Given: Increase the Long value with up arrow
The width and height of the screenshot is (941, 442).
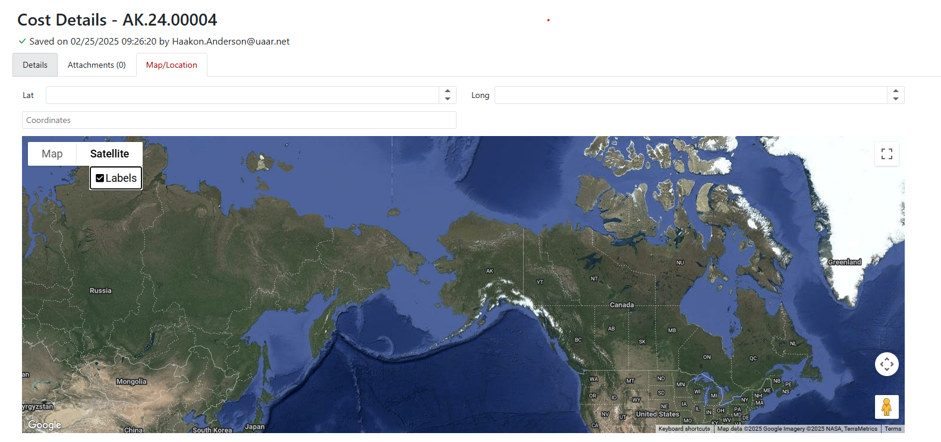Looking at the screenshot, I should pyautogui.click(x=895, y=91).
